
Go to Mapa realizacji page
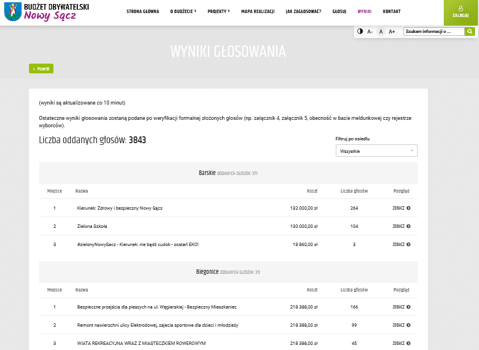point(257,11)
